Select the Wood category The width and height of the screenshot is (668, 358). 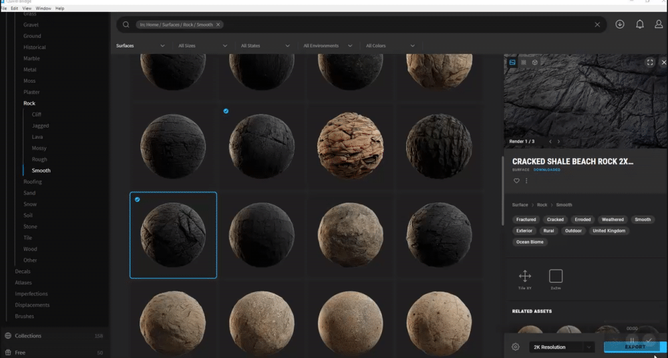[x=30, y=249]
